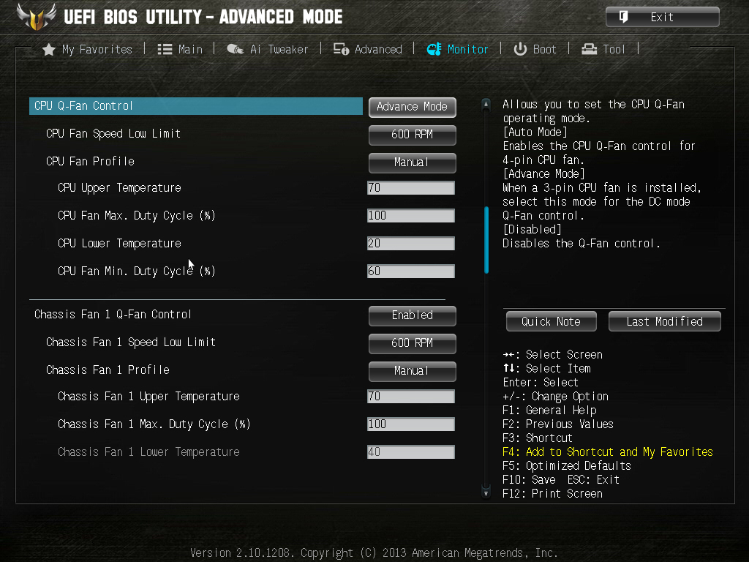Open the Chassis Fan 1 Profile dropdown
This screenshot has height=562, width=749.
(x=413, y=371)
